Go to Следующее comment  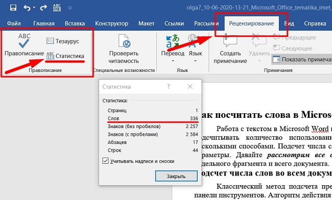click(x=293, y=48)
